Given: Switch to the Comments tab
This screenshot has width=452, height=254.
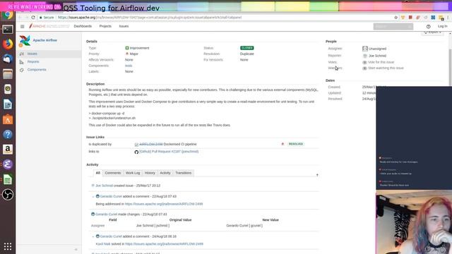Looking at the screenshot, I should [x=113, y=173].
